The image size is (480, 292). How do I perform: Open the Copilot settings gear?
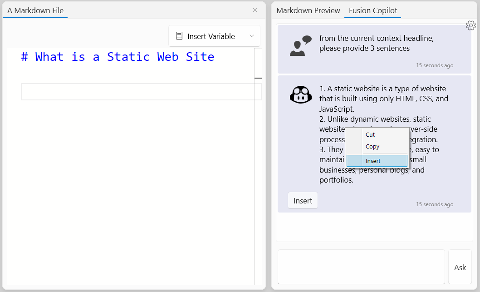[x=470, y=25]
